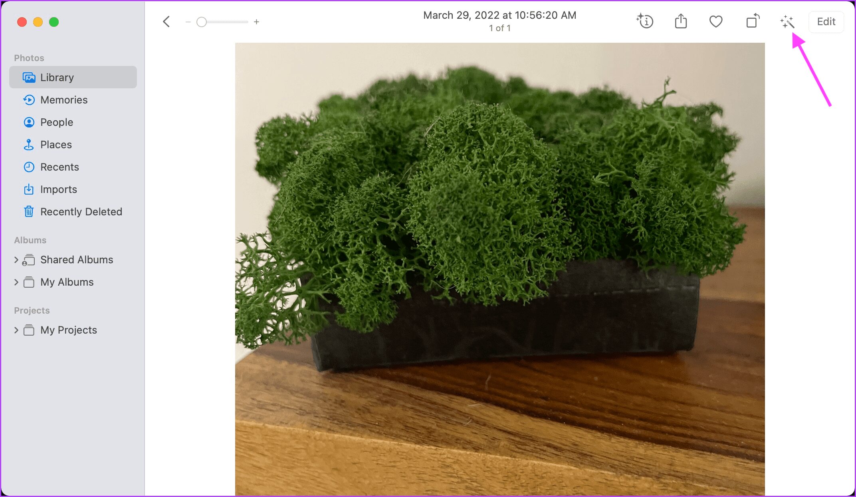Go back with the left chevron
Viewport: 856px width, 497px height.
tap(166, 22)
